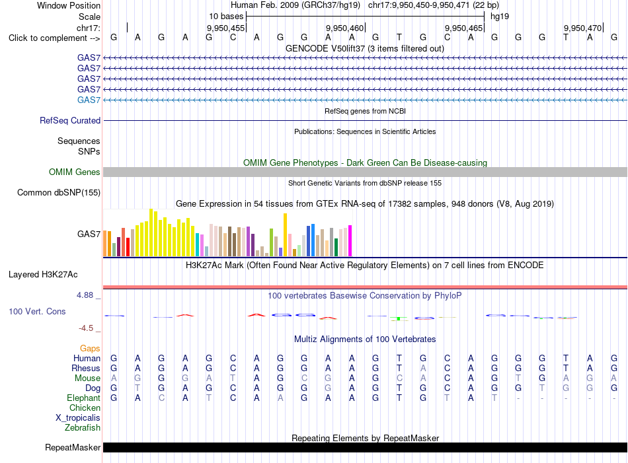Click the 'Click to complement -->' label
The height and width of the screenshot is (463, 628).
point(54,38)
